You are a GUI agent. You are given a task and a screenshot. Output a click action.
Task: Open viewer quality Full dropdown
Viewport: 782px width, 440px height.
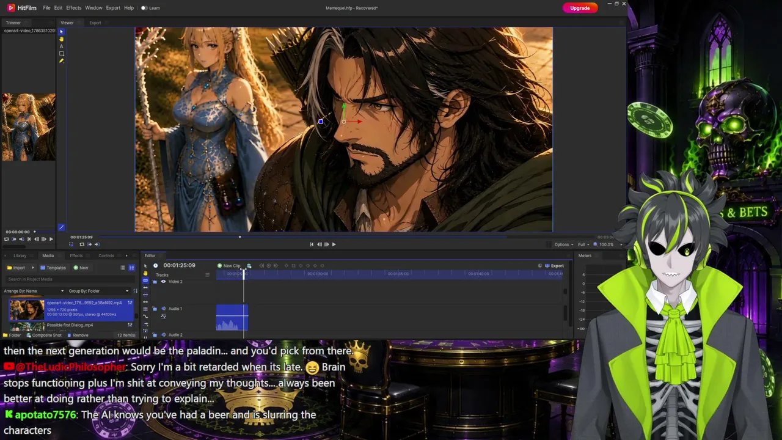pos(583,244)
